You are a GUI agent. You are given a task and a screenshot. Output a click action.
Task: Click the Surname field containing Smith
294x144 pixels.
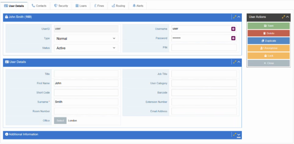click(x=86, y=102)
